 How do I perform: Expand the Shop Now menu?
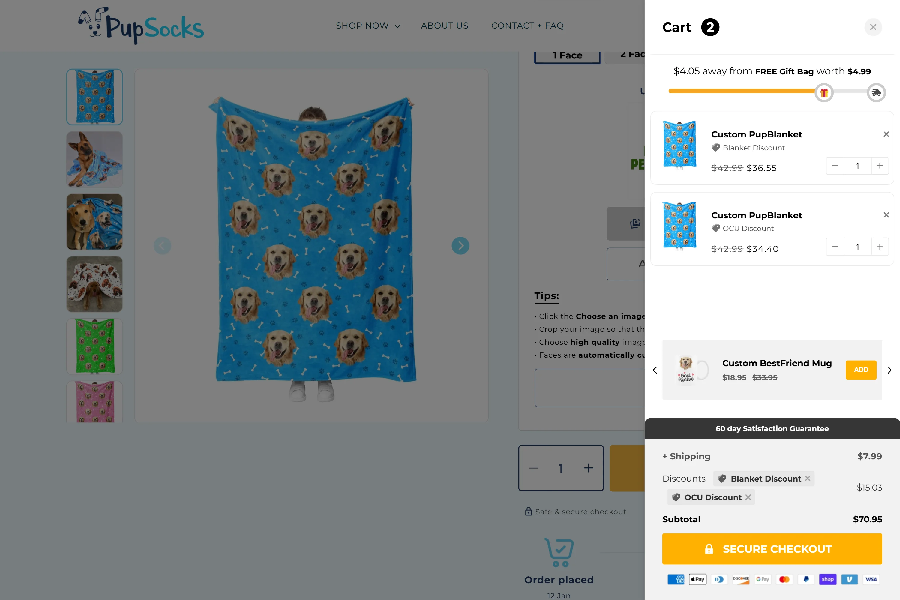[368, 25]
